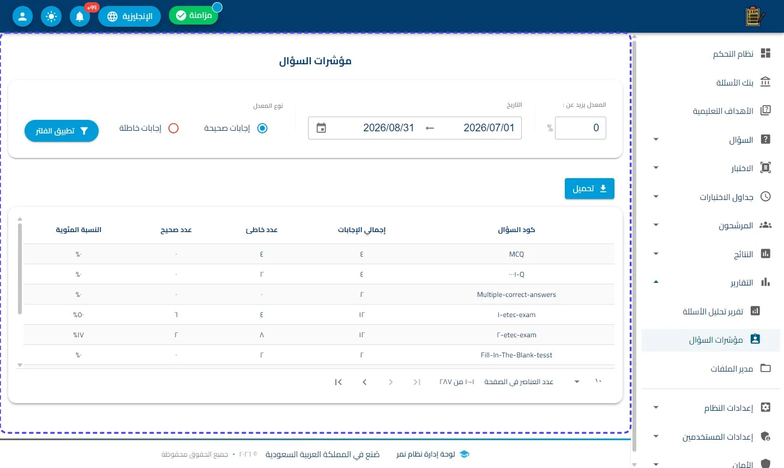Screen dimensions: 784x468
Task: Click the MCQ question code cell
Action: pyautogui.click(x=516, y=254)
